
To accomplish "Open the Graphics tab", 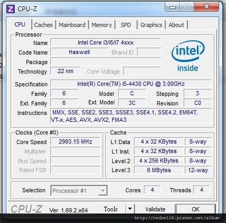I will tap(151, 25).
